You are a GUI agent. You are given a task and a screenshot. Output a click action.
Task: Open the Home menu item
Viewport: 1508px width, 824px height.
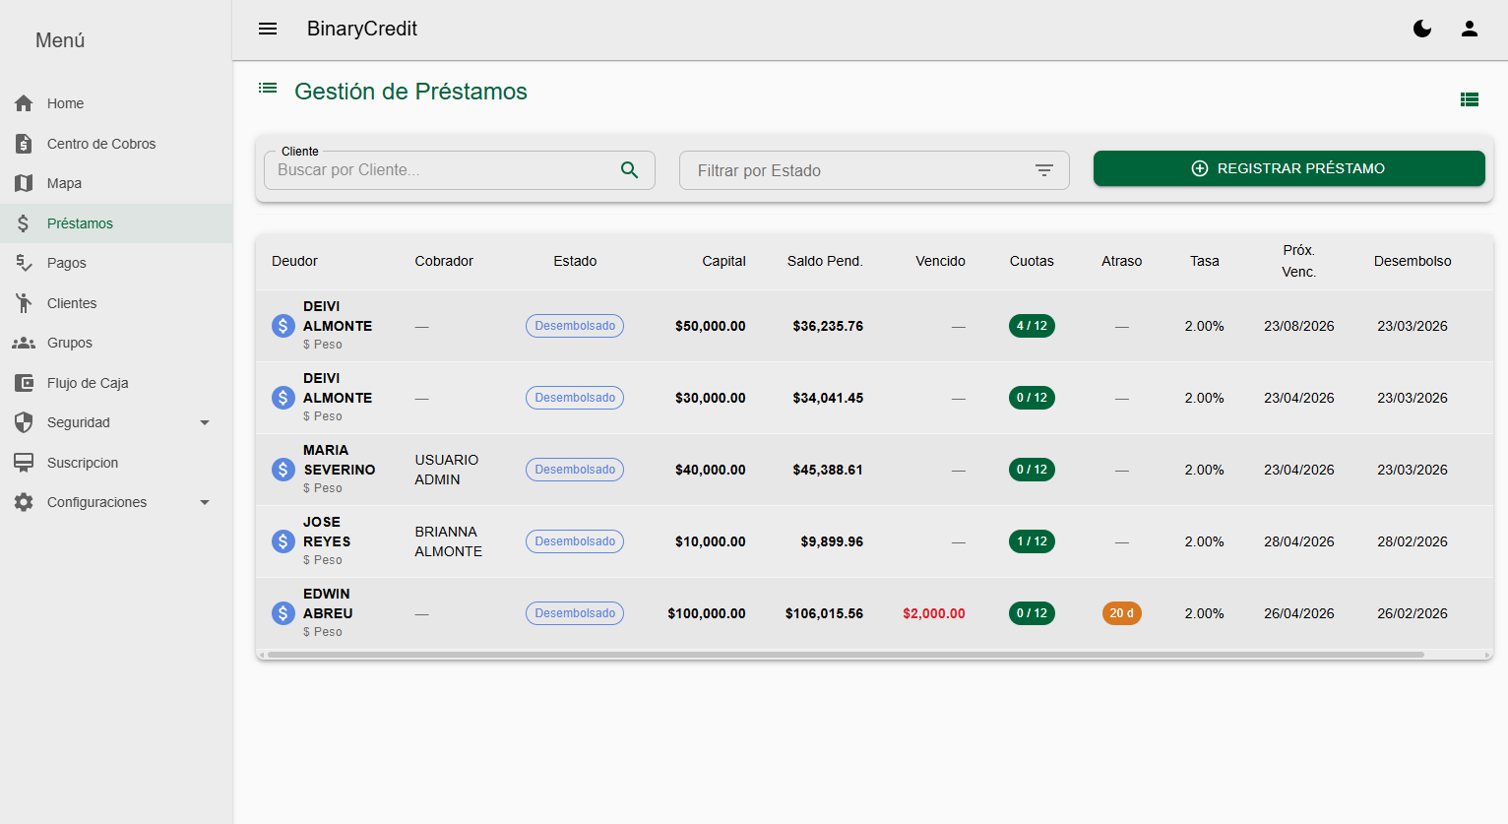click(x=116, y=103)
